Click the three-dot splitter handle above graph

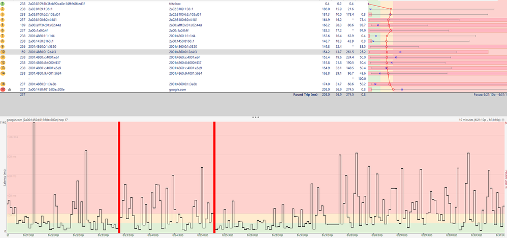[256, 117]
